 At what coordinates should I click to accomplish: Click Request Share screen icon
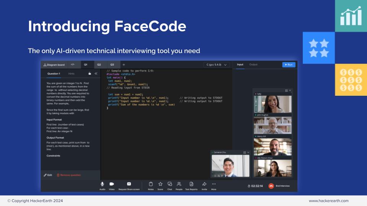click(129, 184)
